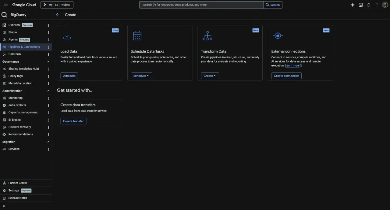Click the Gemini sparkle icon in header
Image resolution: width=390 pixels, height=210 pixels.
353,5
